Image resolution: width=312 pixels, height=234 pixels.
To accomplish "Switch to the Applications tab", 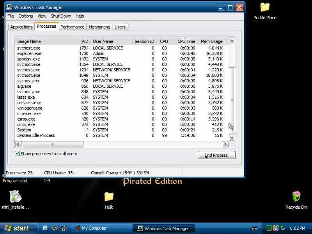I will click(x=21, y=27).
